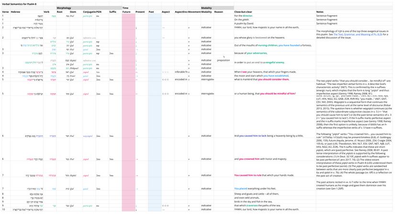Click the 'Verbal Semantics for Psalm 8' title
Screen dimensions: 395x214
click(19, 4)
